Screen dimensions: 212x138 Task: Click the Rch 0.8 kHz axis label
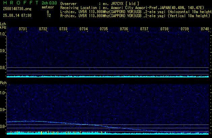[x=2, y=126]
